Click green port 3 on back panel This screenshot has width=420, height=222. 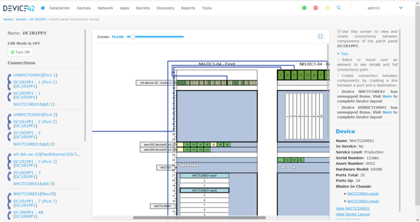[x=294, y=75]
